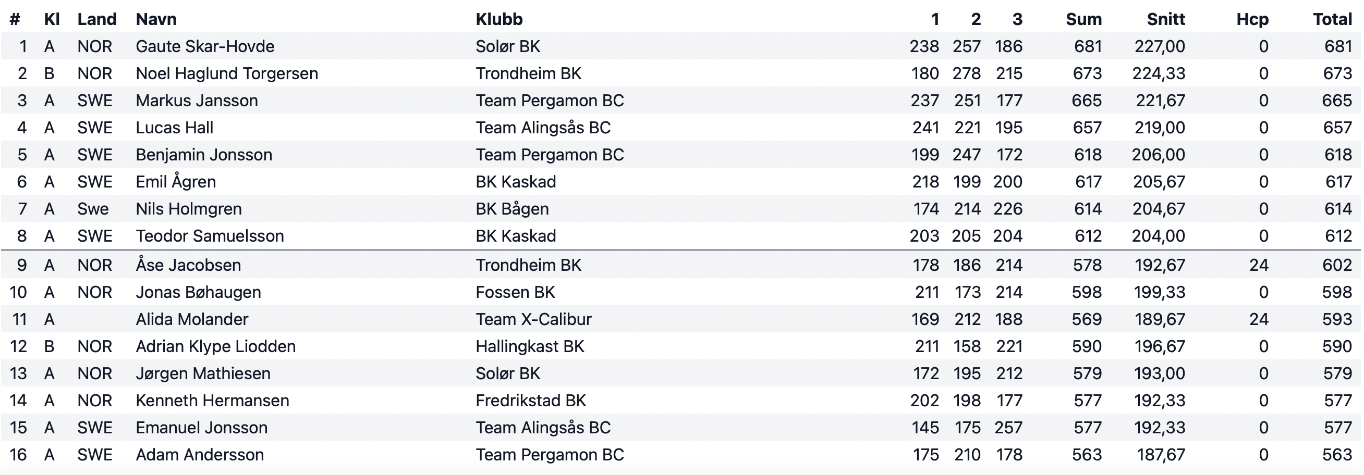Image resolution: width=1364 pixels, height=475 pixels.
Task: Click on Åse Jacobsen's name
Action: tap(188, 265)
